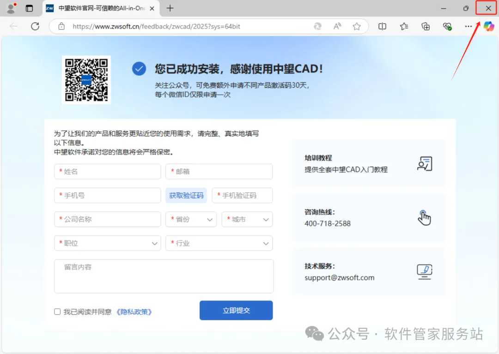Click the 技术服务 monitor icon

click(425, 272)
